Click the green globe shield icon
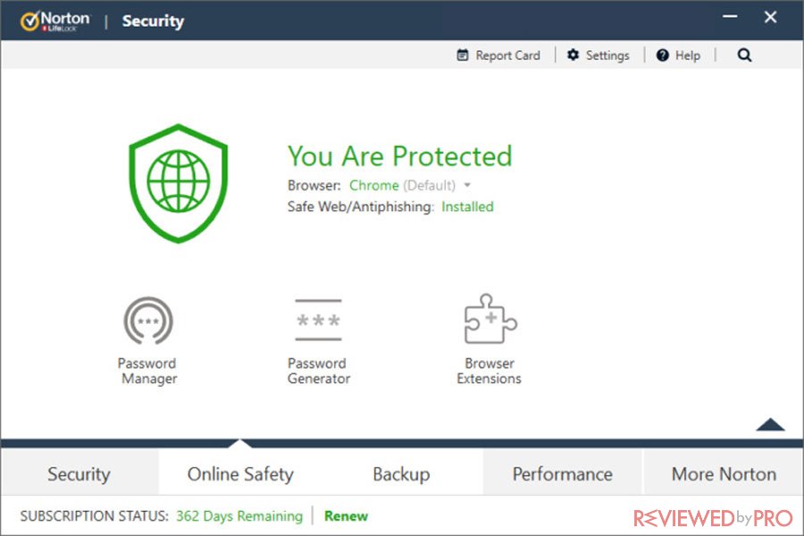Image resolution: width=804 pixels, height=536 pixels. click(179, 183)
